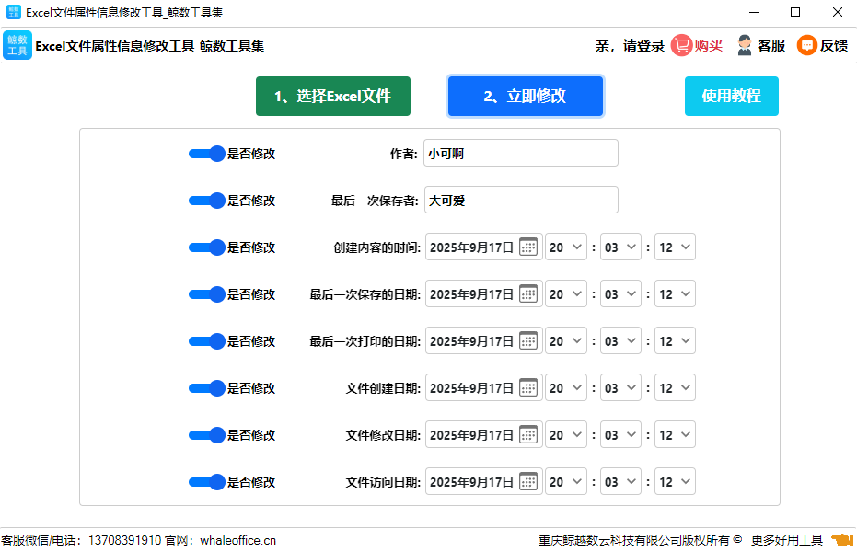
Task: Open calendar picker for 文件创建日期
Action: (x=528, y=387)
